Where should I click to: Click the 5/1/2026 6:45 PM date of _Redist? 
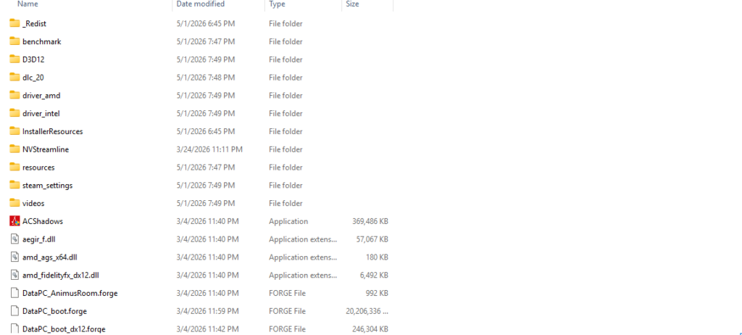click(x=205, y=23)
